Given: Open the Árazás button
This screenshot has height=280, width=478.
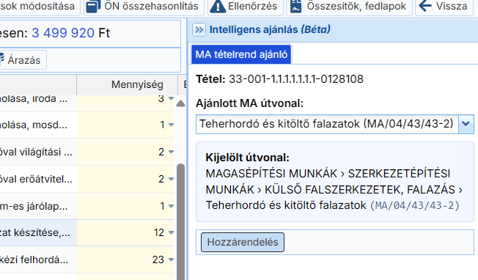Looking at the screenshot, I should [x=23, y=60].
